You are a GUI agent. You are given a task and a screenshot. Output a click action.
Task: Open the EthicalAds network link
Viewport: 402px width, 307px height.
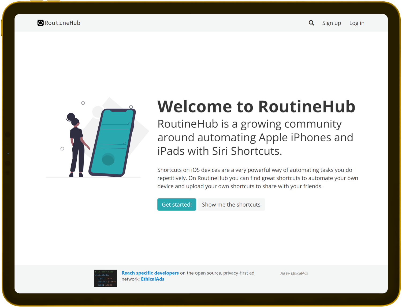(x=152, y=279)
